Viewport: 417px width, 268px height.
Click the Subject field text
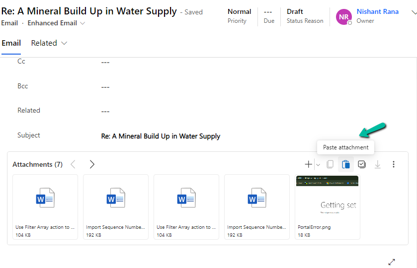click(161, 136)
